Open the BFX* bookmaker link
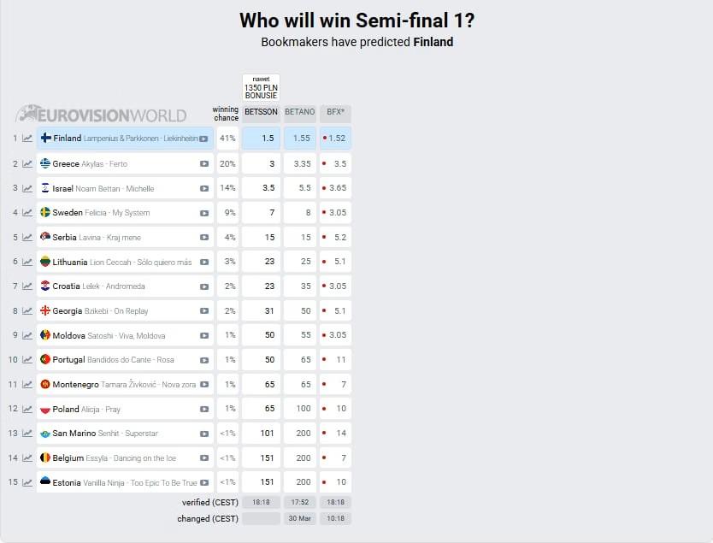Viewport: 713px width, 543px height. (x=335, y=112)
